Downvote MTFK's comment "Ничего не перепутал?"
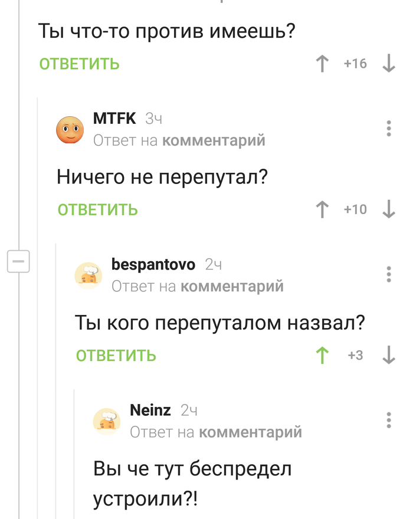This screenshot has height=519, width=413. coord(388,209)
